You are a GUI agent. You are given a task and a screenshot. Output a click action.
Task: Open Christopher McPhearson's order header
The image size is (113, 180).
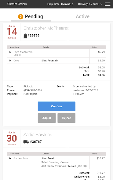56,32
